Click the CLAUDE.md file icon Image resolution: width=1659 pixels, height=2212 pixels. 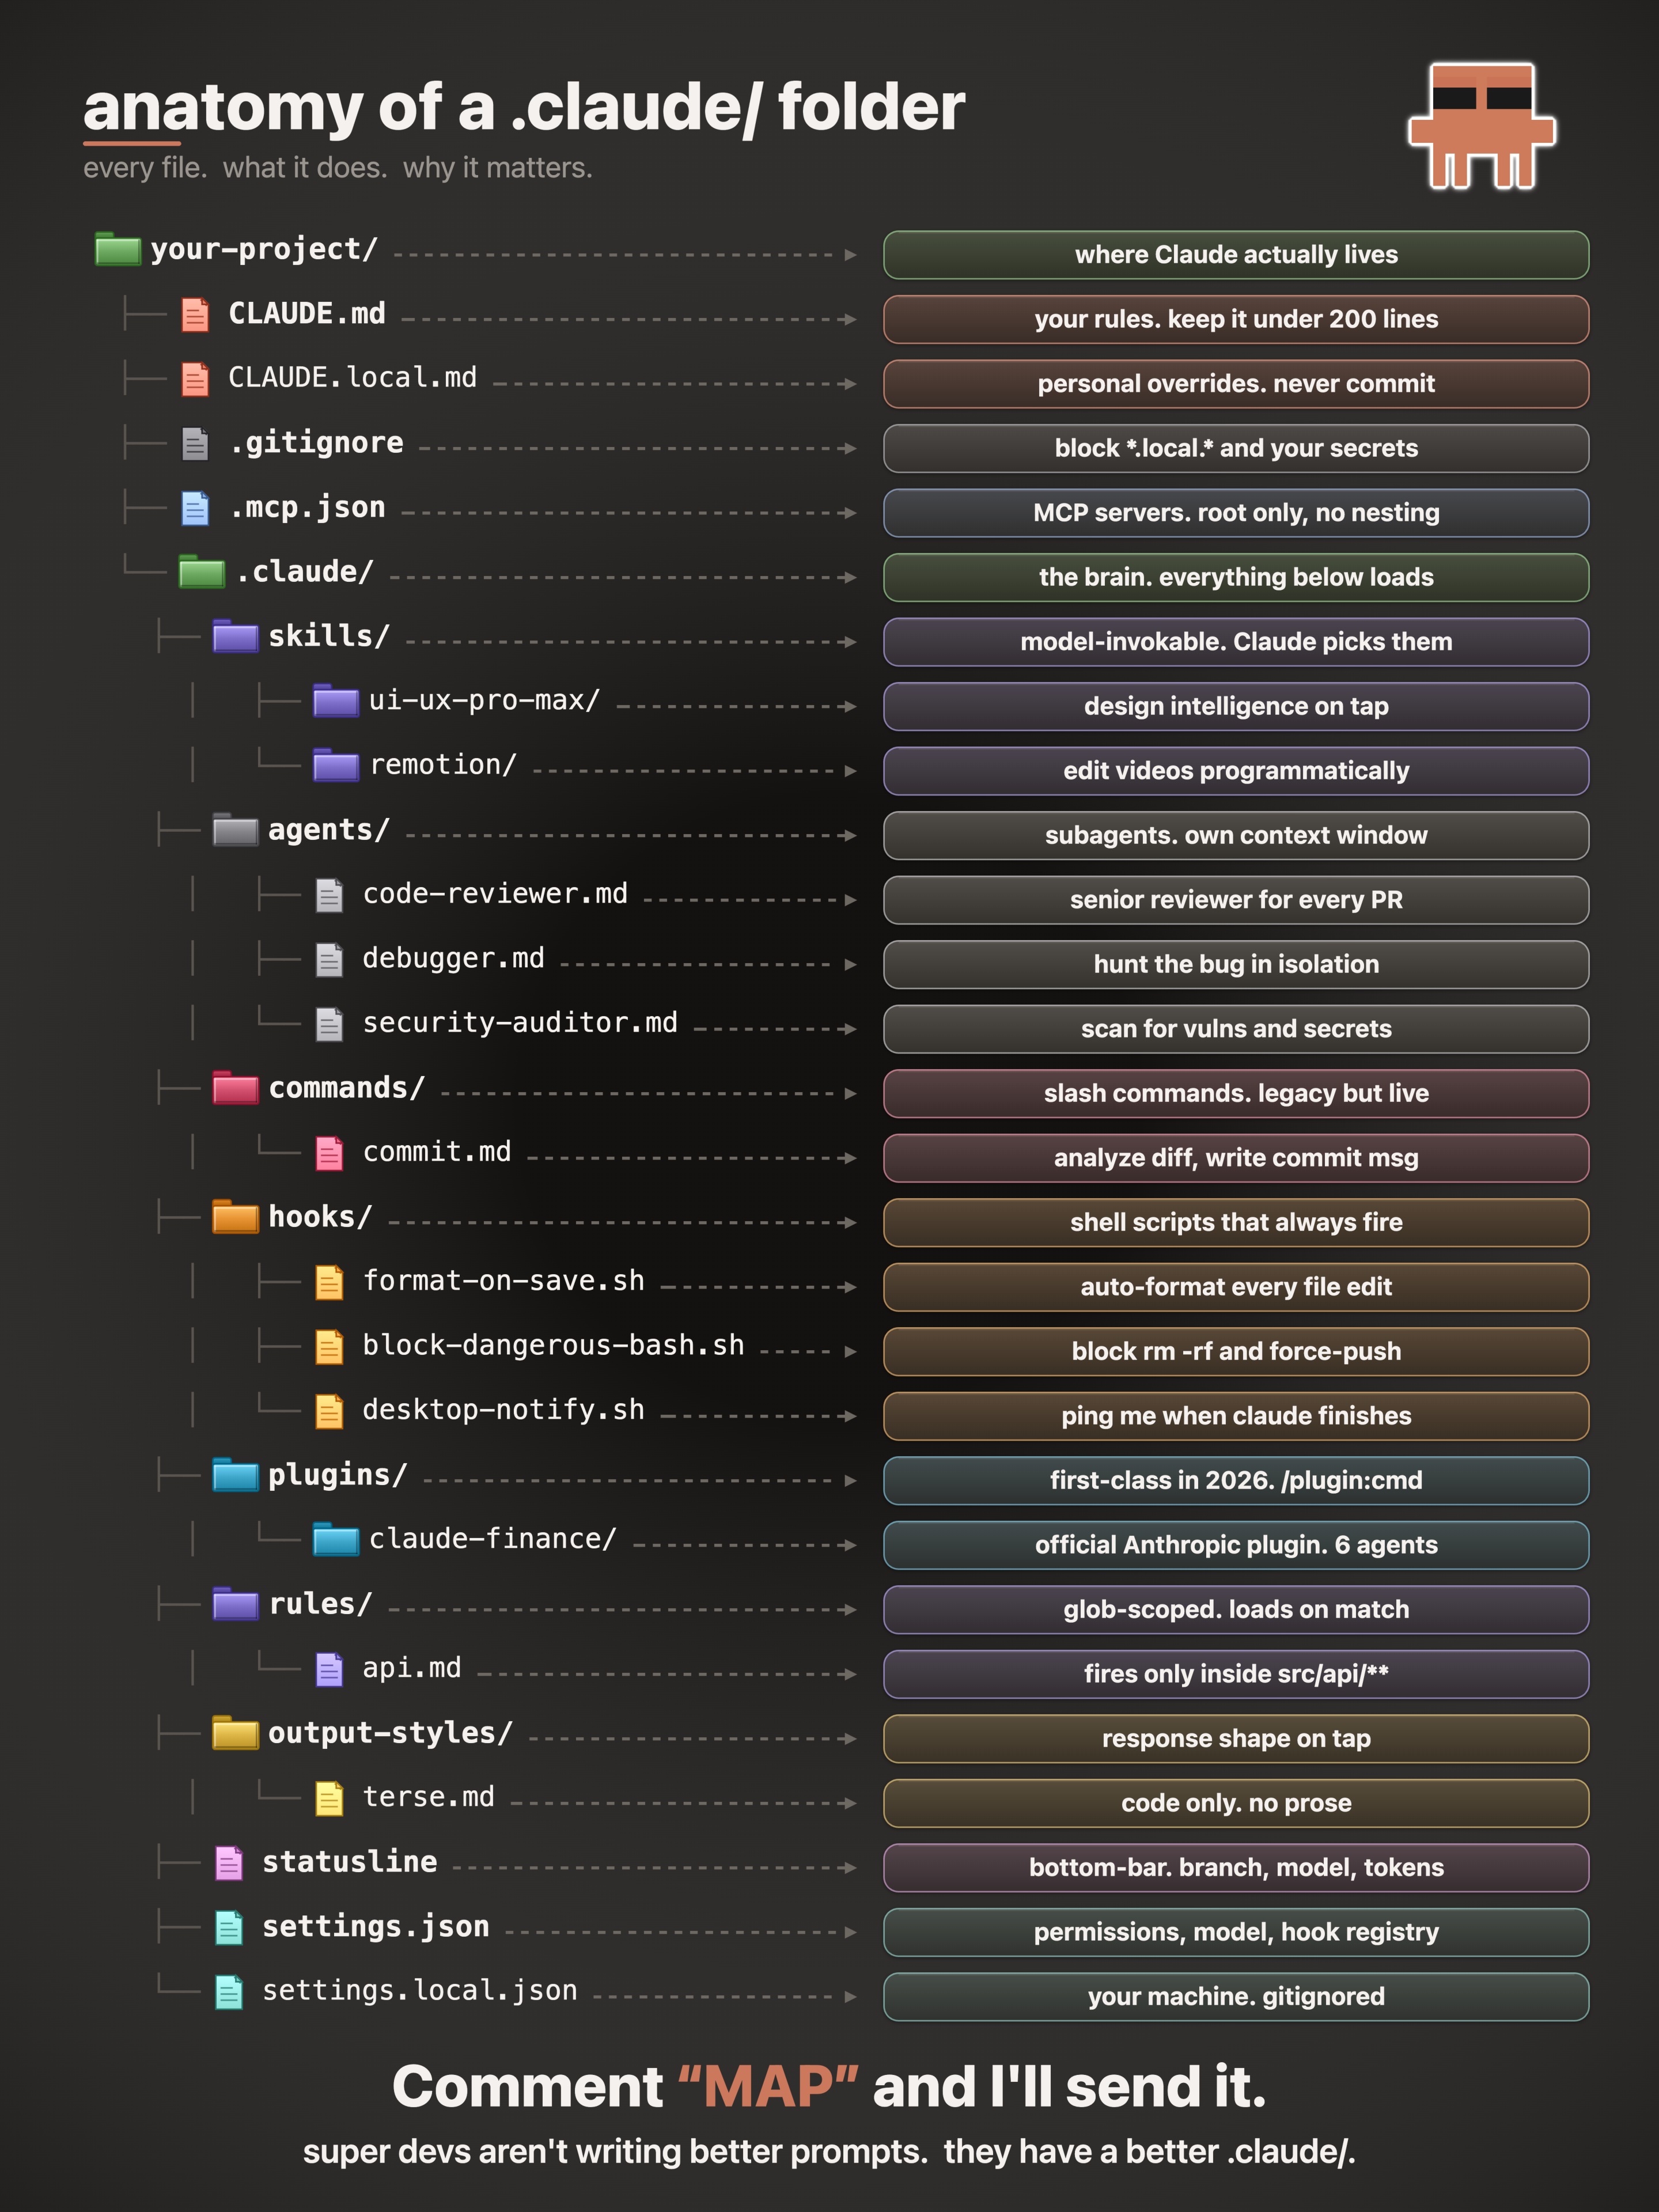point(195,314)
